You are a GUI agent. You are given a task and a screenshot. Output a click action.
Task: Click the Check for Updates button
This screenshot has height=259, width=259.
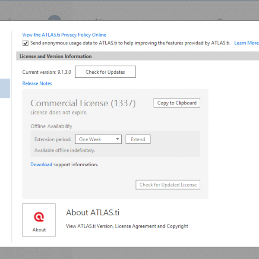[105, 72]
